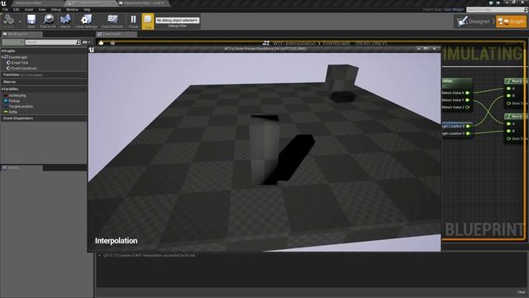Click the Return Value Z output pin

coord(468,108)
